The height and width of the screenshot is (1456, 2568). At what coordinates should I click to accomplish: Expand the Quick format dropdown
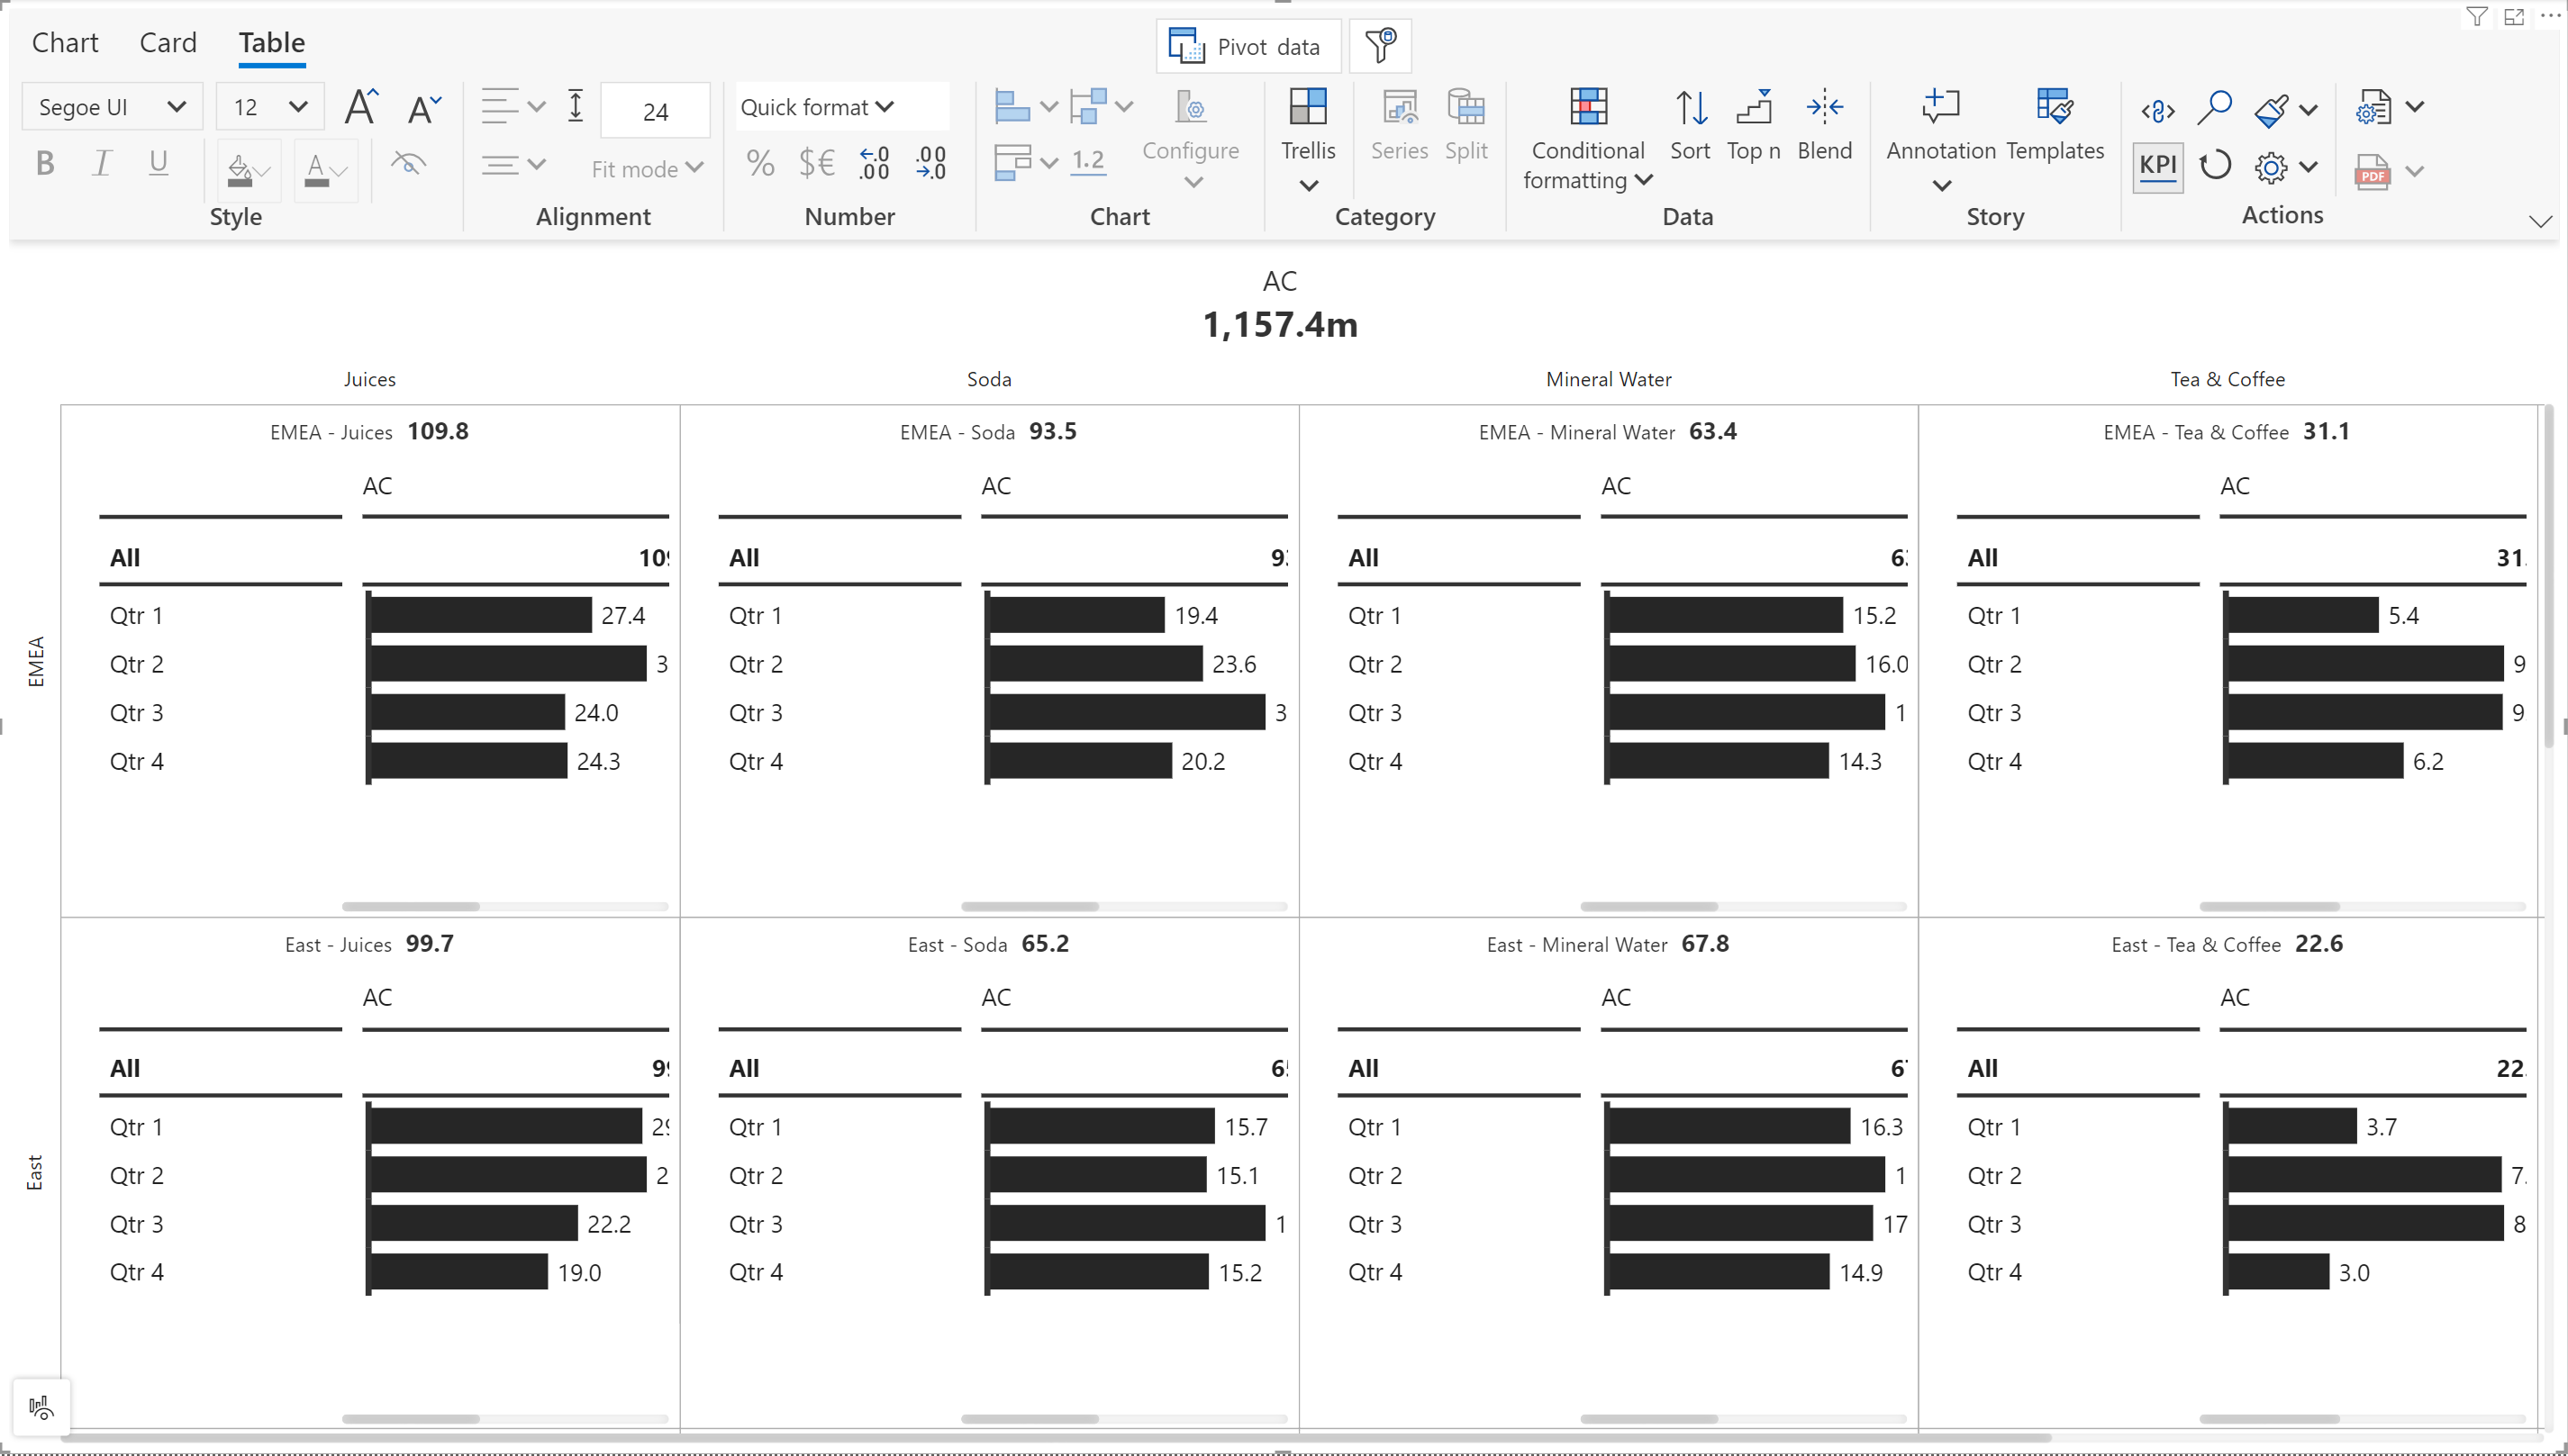pyautogui.click(x=817, y=107)
